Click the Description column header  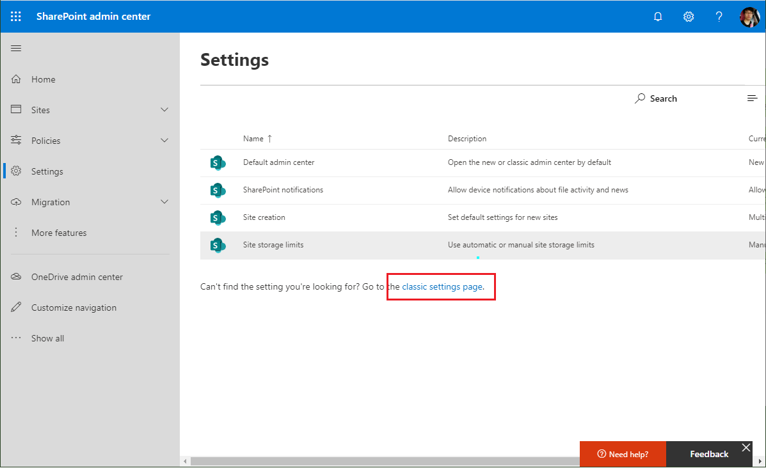[467, 139]
